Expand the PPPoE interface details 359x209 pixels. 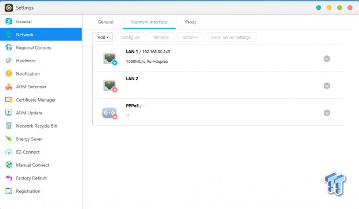coord(327,113)
